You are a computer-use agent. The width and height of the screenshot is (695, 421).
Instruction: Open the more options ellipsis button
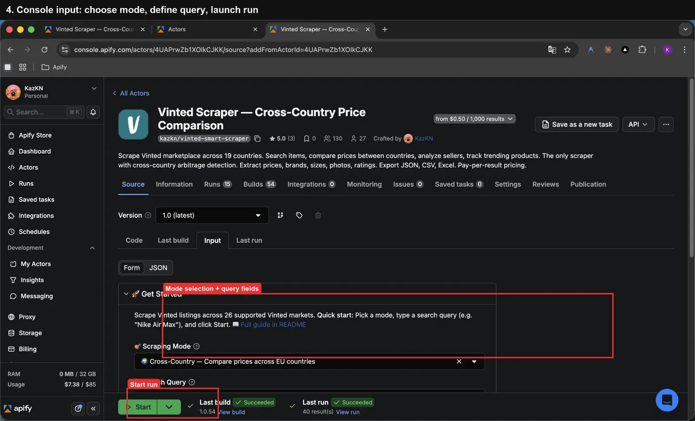tap(666, 124)
